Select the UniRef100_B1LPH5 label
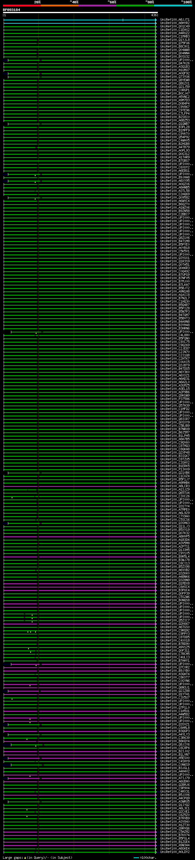The image size is (195, 860). point(175,436)
